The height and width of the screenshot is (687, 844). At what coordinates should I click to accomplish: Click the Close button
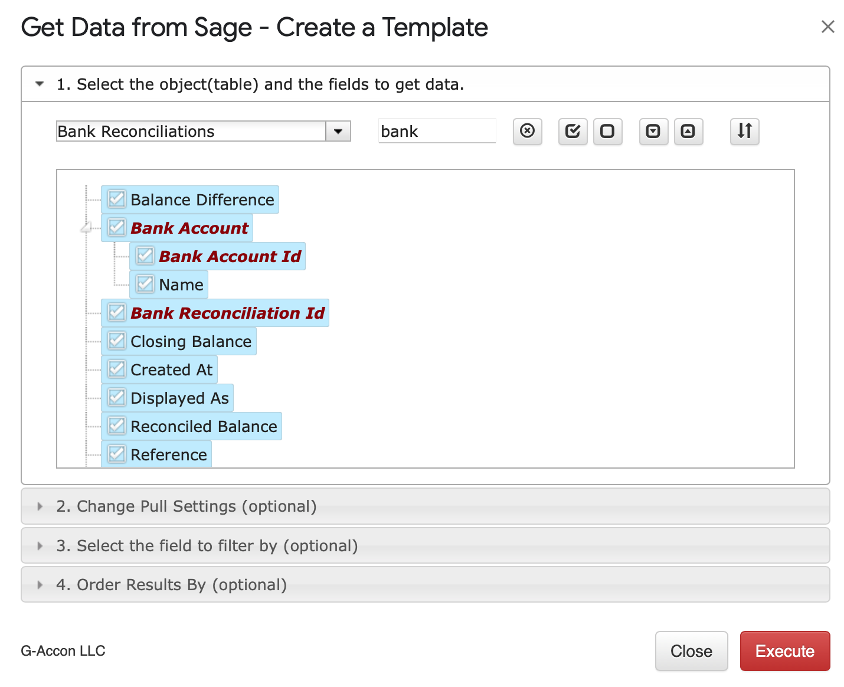point(691,651)
